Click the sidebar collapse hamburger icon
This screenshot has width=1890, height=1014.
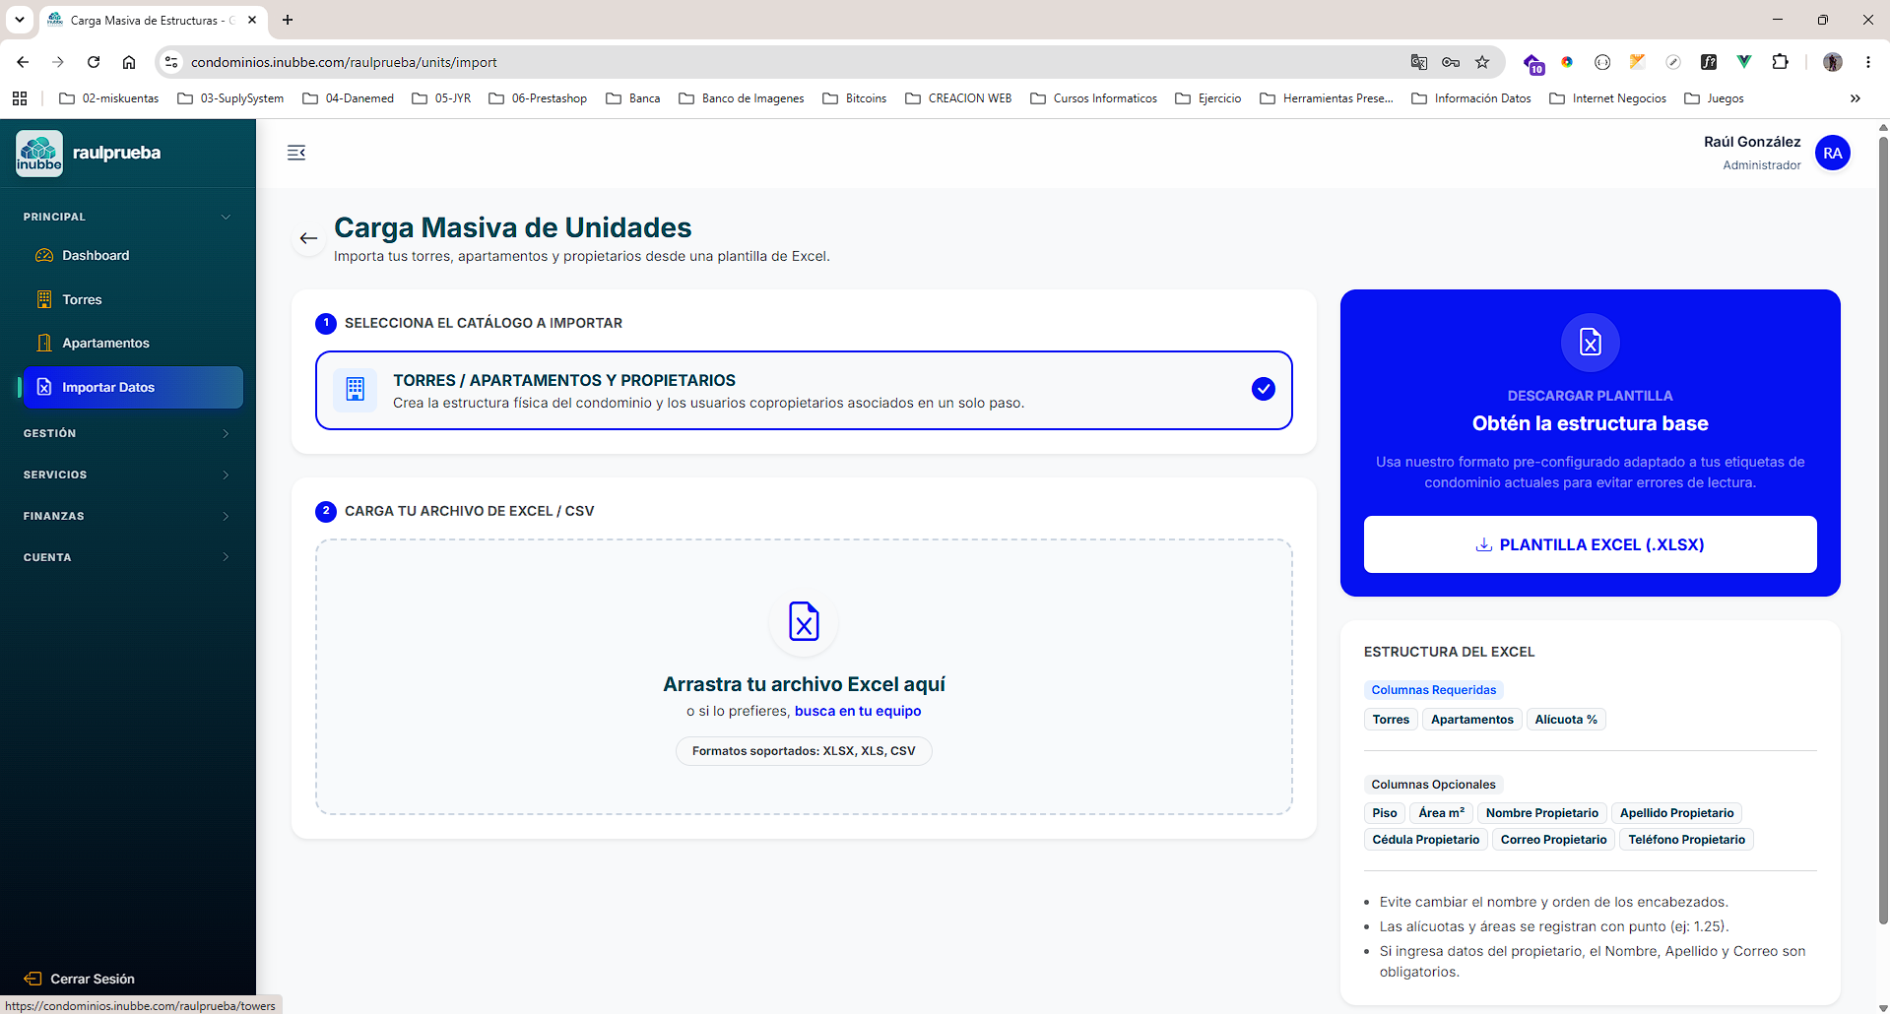pyautogui.click(x=296, y=153)
